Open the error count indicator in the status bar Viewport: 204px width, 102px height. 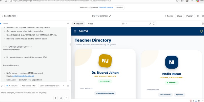[192, 101]
